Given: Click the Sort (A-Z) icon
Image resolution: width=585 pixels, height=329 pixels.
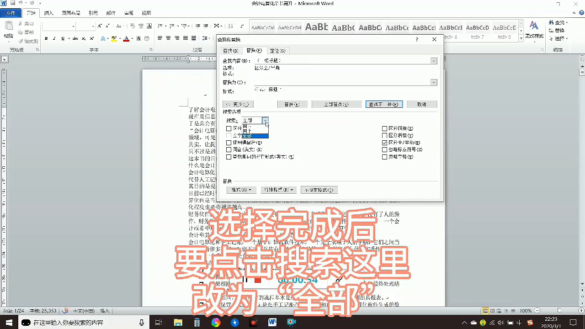Looking at the screenshot, I should pos(230,26).
